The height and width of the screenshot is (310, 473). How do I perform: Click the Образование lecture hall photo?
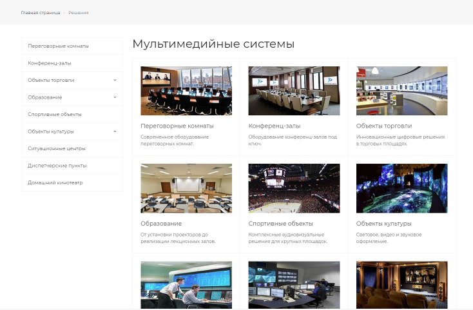(x=186, y=188)
